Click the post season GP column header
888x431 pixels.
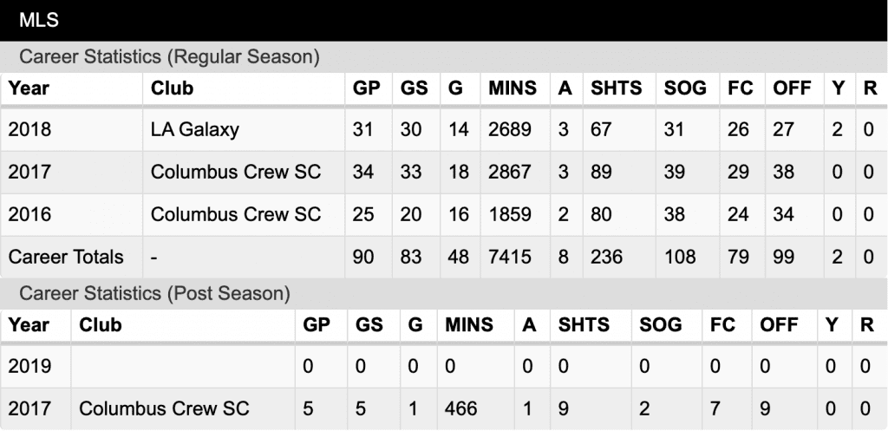[317, 324]
